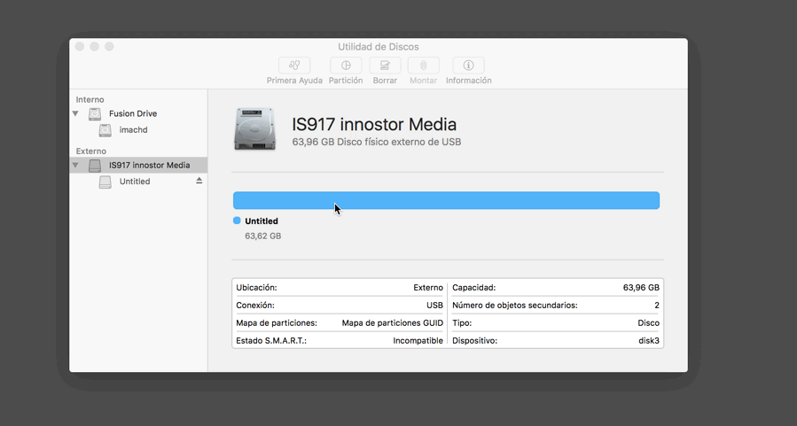
Task: Eject the Untitled volume
Action: (x=199, y=182)
